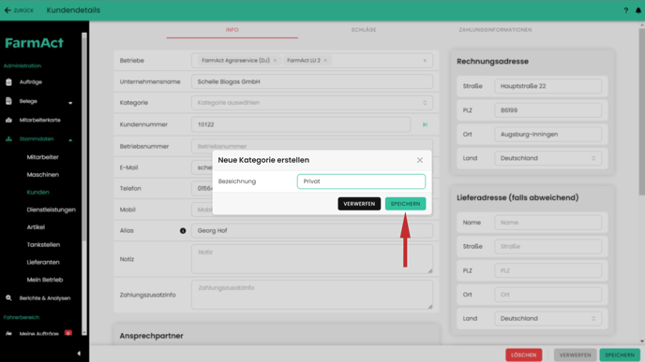
Task: Click the Unternehmensname field
Action: (312, 81)
